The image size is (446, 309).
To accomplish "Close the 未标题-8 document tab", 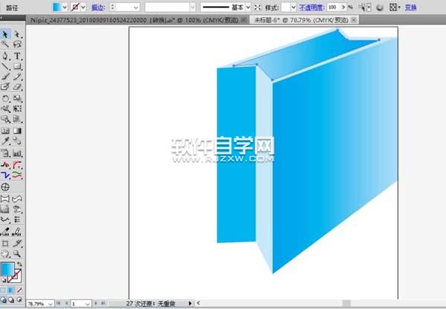I will pos(354,20).
